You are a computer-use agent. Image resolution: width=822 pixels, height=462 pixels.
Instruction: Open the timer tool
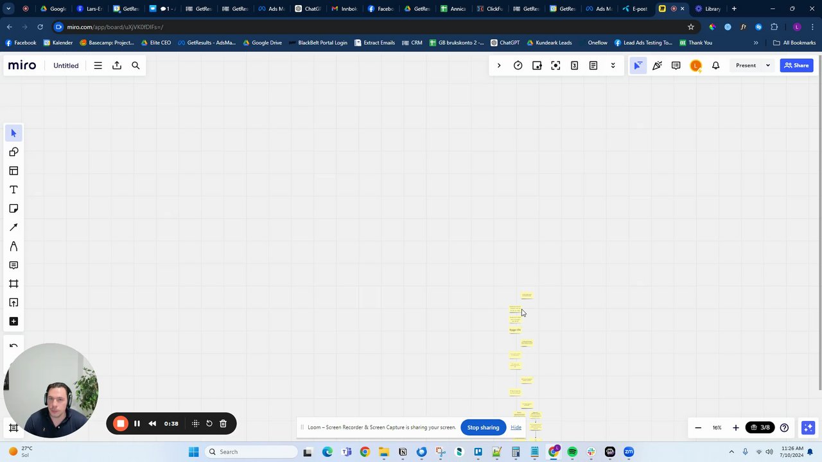(518, 65)
